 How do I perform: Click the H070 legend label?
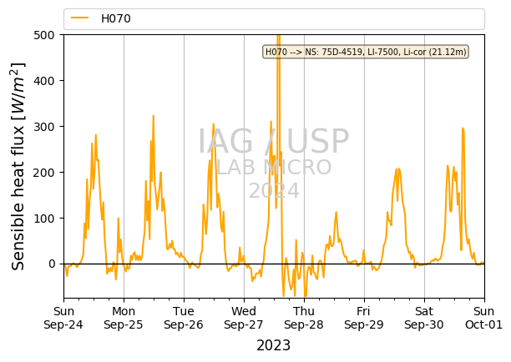pos(116,18)
